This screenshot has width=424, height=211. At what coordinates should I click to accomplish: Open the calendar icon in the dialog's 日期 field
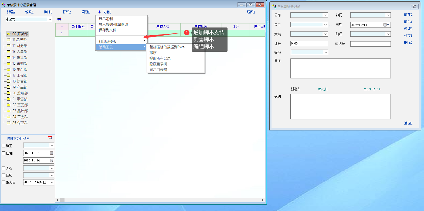click(x=385, y=25)
